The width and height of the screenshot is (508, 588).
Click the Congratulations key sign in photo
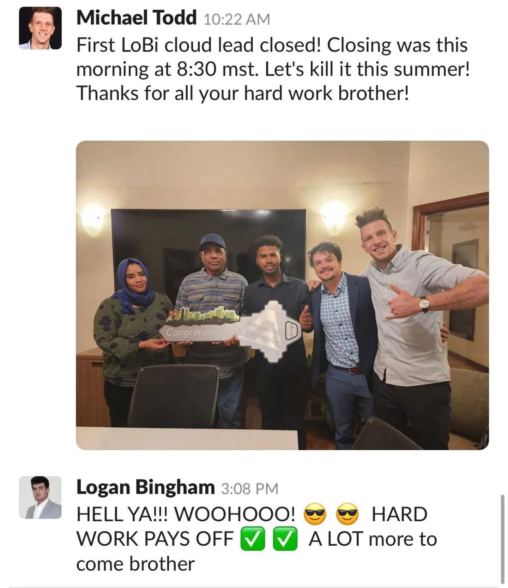[x=231, y=330]
